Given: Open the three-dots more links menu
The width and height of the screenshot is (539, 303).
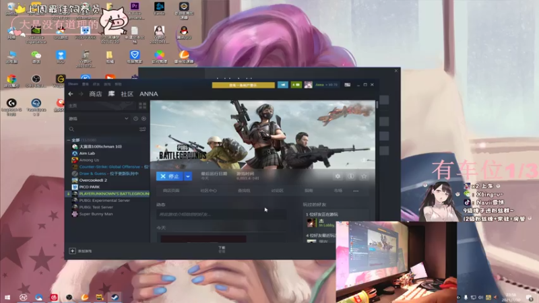Looking at the screenshot, I should (356, 191).
